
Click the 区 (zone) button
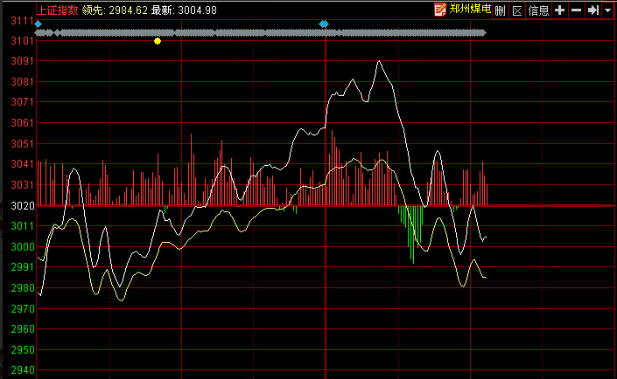(516, 10)
